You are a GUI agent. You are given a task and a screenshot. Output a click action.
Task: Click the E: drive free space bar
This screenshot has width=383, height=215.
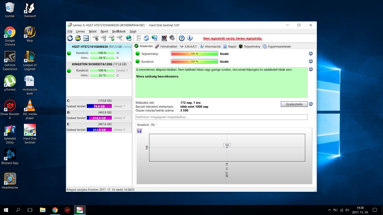99,130
